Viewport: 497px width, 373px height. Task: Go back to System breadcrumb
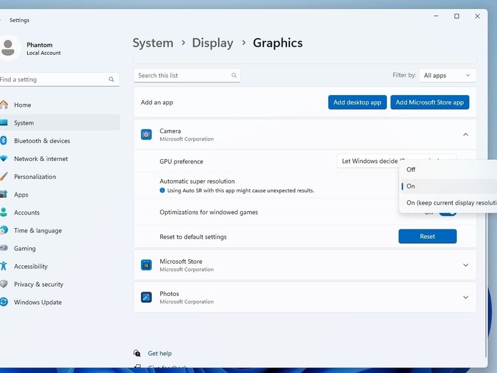153,43
